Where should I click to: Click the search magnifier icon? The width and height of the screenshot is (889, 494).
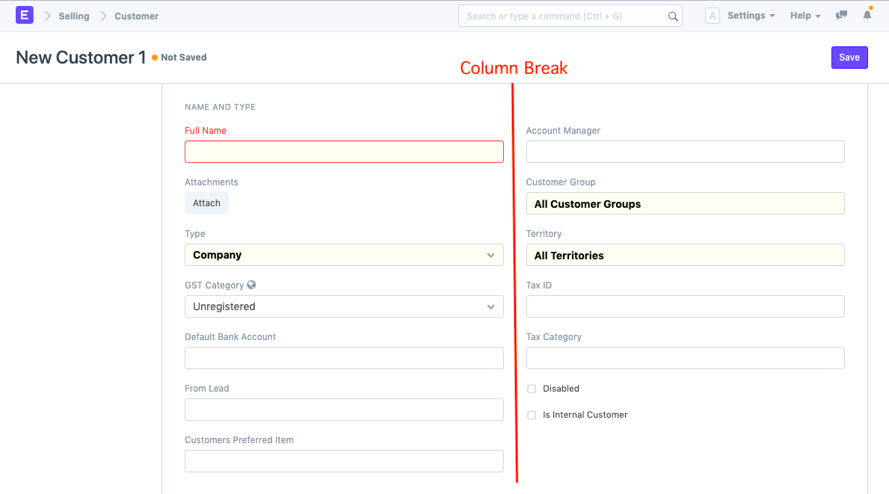(x=673, y=16)
